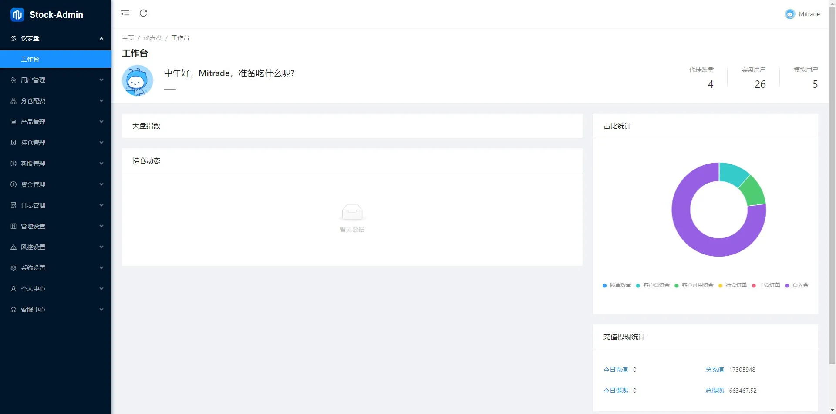Click the 客服中心 headset icon in sidebar
The image size is (836, 414).
13,310
